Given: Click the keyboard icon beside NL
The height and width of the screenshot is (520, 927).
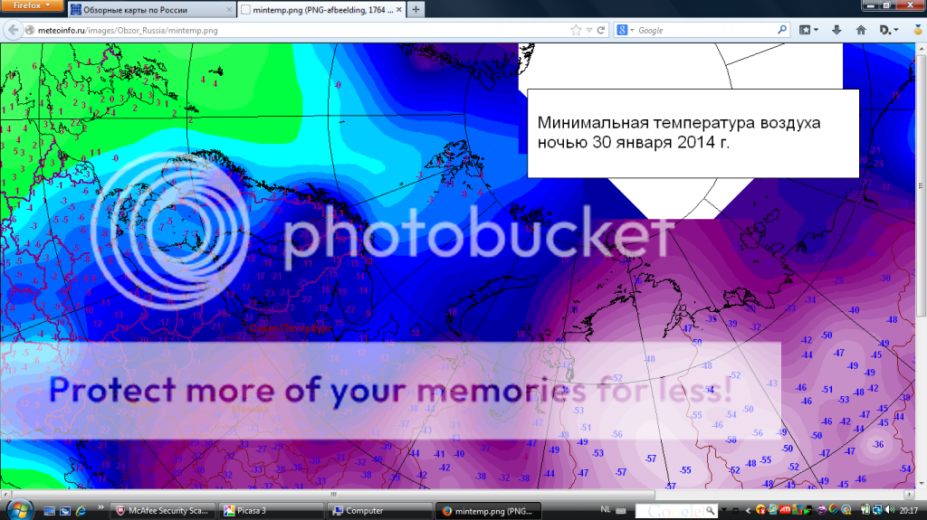Looking at the screenshot, I should [621, 510].
